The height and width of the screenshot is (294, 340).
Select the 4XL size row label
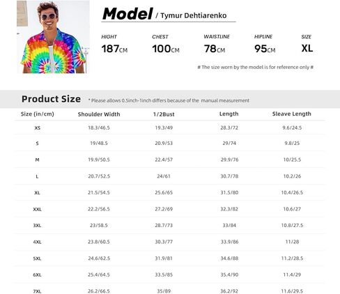click(37, 242)
